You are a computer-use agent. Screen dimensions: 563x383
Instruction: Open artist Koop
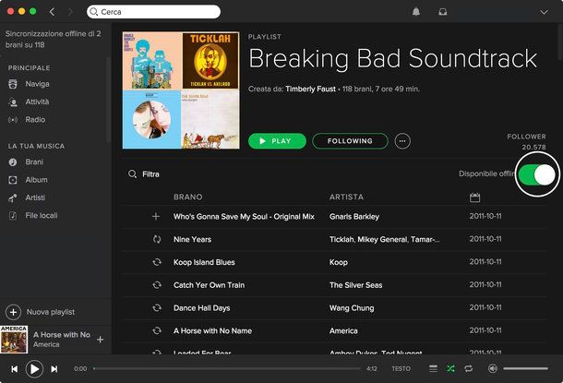(339, 262)
